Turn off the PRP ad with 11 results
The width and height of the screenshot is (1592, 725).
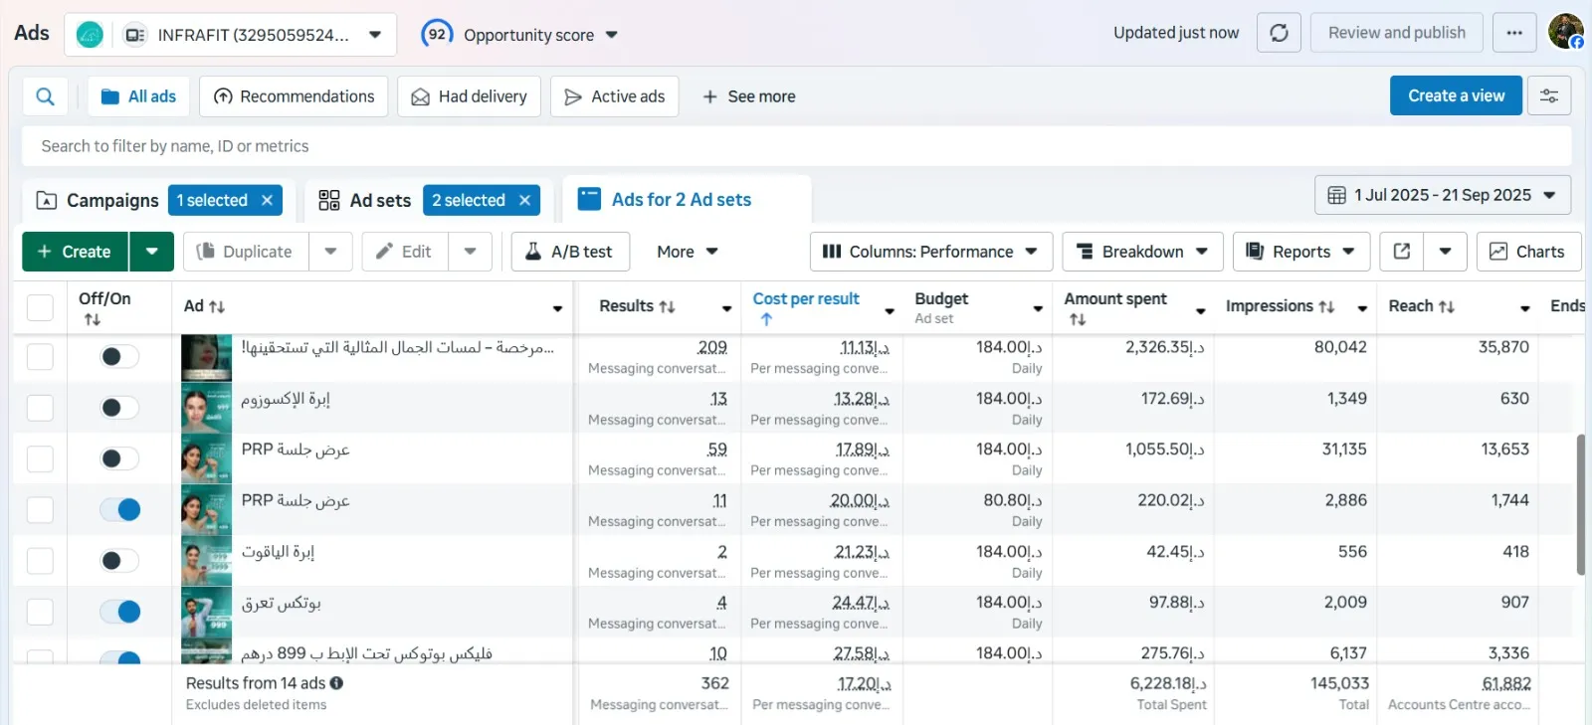point(120,510)
